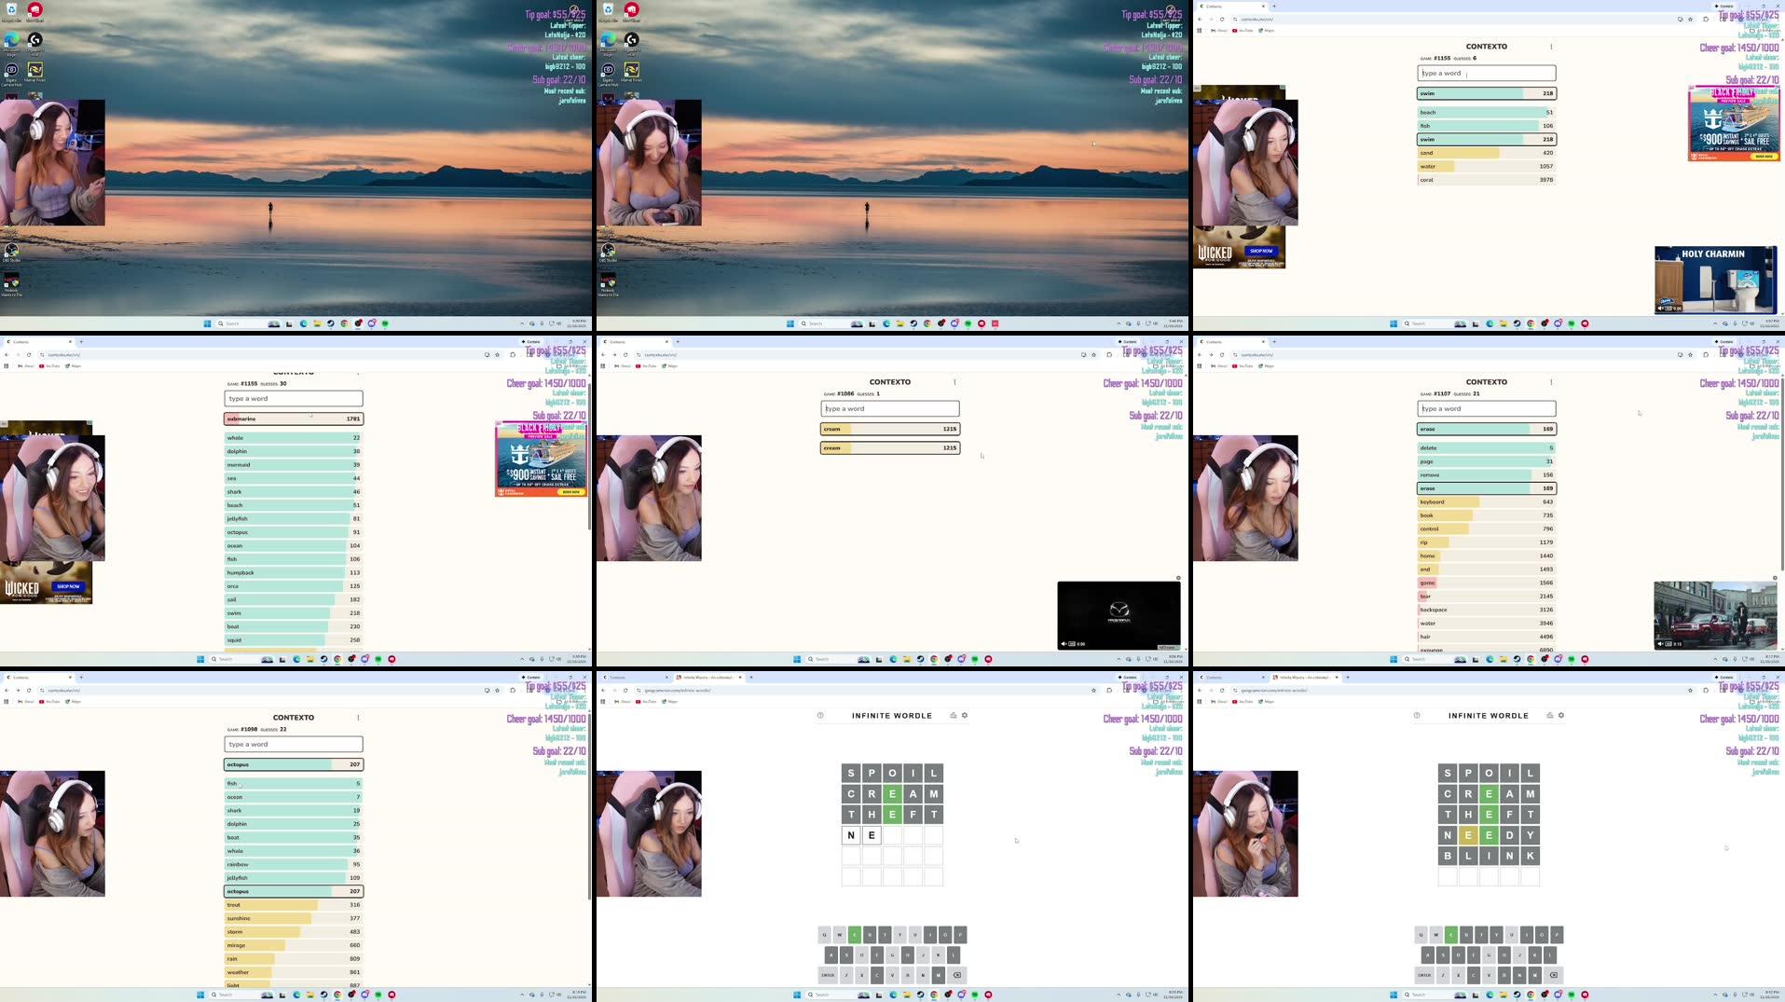Open Infinite Wordle settings gear
The image size is (1785, 1002).
(965, 715)
